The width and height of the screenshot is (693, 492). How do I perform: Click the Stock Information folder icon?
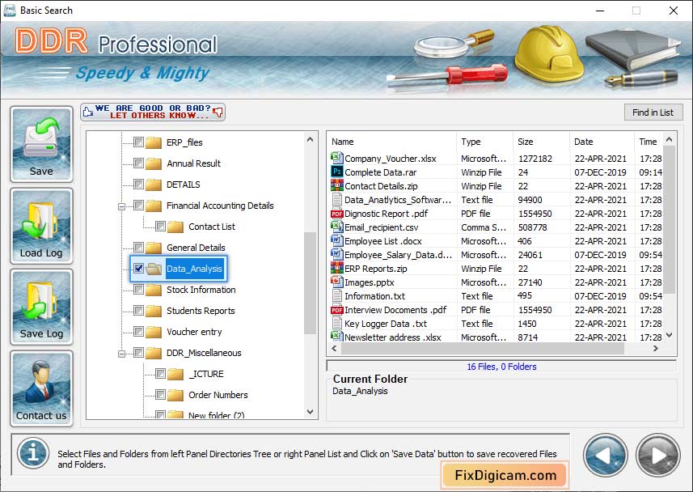click(x=154, y=290)
